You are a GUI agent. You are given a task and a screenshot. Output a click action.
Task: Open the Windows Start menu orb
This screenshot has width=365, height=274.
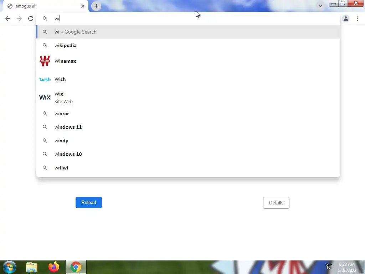point(9,267)
